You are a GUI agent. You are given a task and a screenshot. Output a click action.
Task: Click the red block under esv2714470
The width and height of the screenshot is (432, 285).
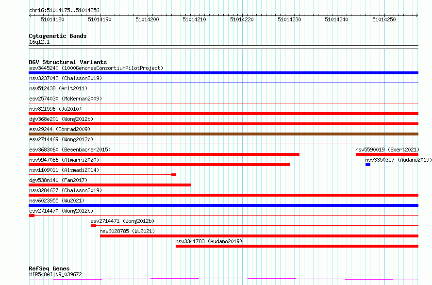[32, 216]
